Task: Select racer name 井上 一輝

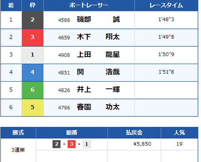Action: coord(98,90)
